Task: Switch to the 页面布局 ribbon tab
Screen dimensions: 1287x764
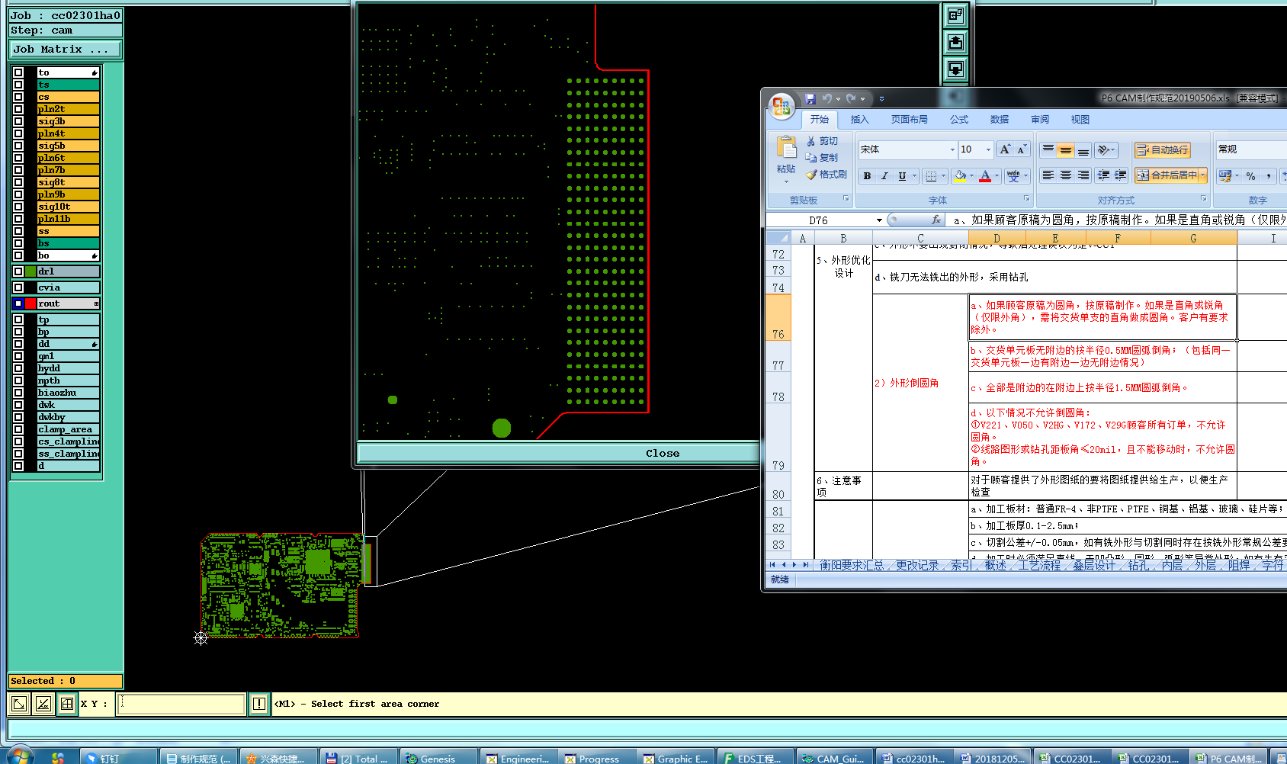Action: click(x=909, y=120)
